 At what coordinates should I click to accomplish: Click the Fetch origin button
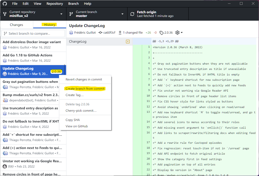(x=158, y=14)
